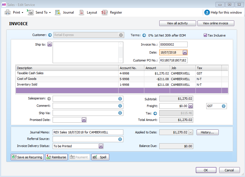Select the Cost of Goods description cell
This screenshot has height=177, width=245.
67,79
